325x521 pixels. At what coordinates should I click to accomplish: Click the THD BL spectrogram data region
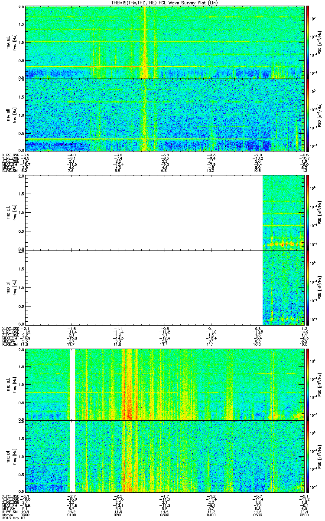(284, 212)
